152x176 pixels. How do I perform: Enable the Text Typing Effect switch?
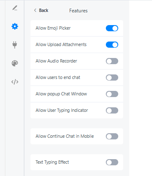(x=112, y=162)
